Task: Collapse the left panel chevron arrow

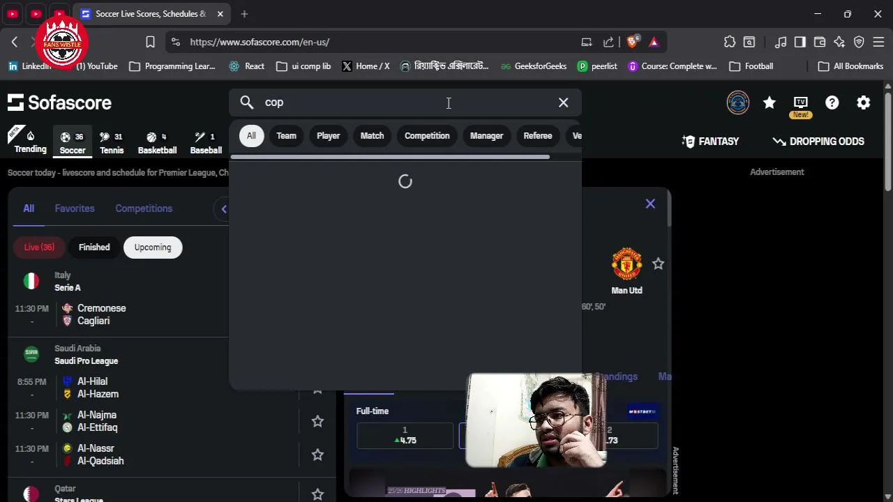Action: pyautogui.click(x=223, y=208)
